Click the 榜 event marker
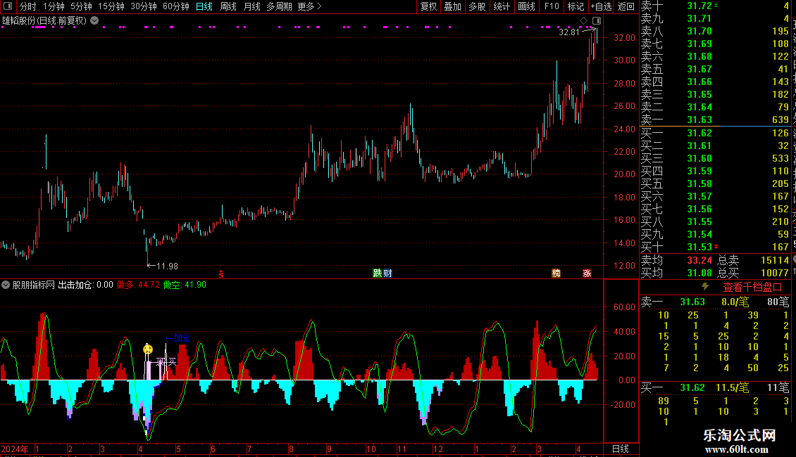This screenshot has height=457, width=796. 556,273
